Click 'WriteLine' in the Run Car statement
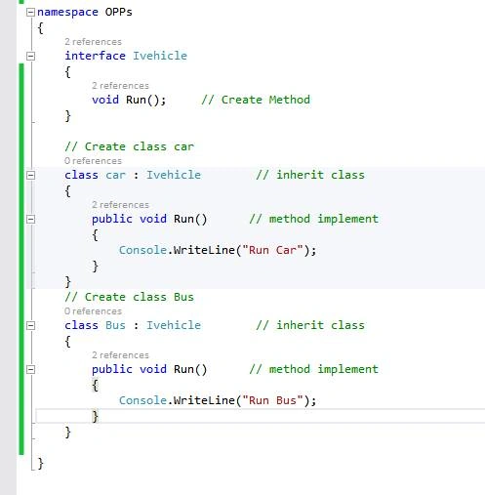The height and width of the screenshot is (495, 485). (x=204, y=250)
